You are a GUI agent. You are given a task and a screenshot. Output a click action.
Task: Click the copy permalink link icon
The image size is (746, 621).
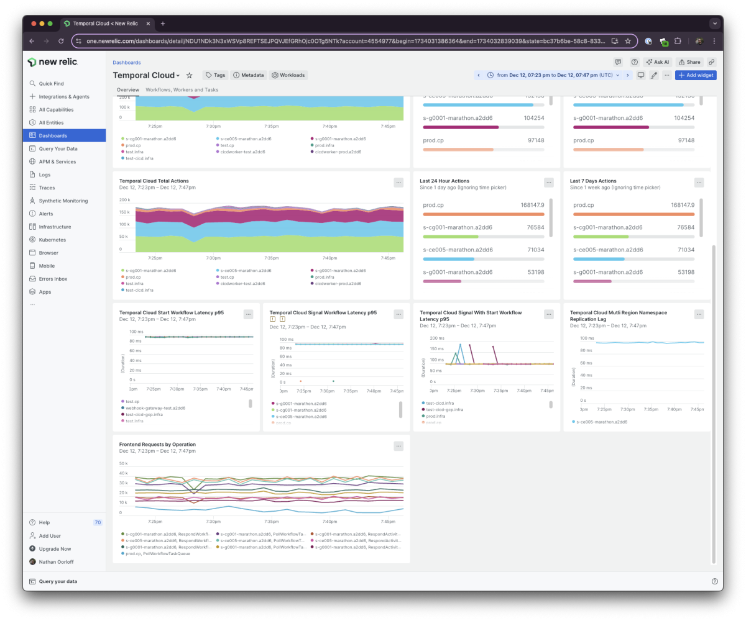coord(711,62)
